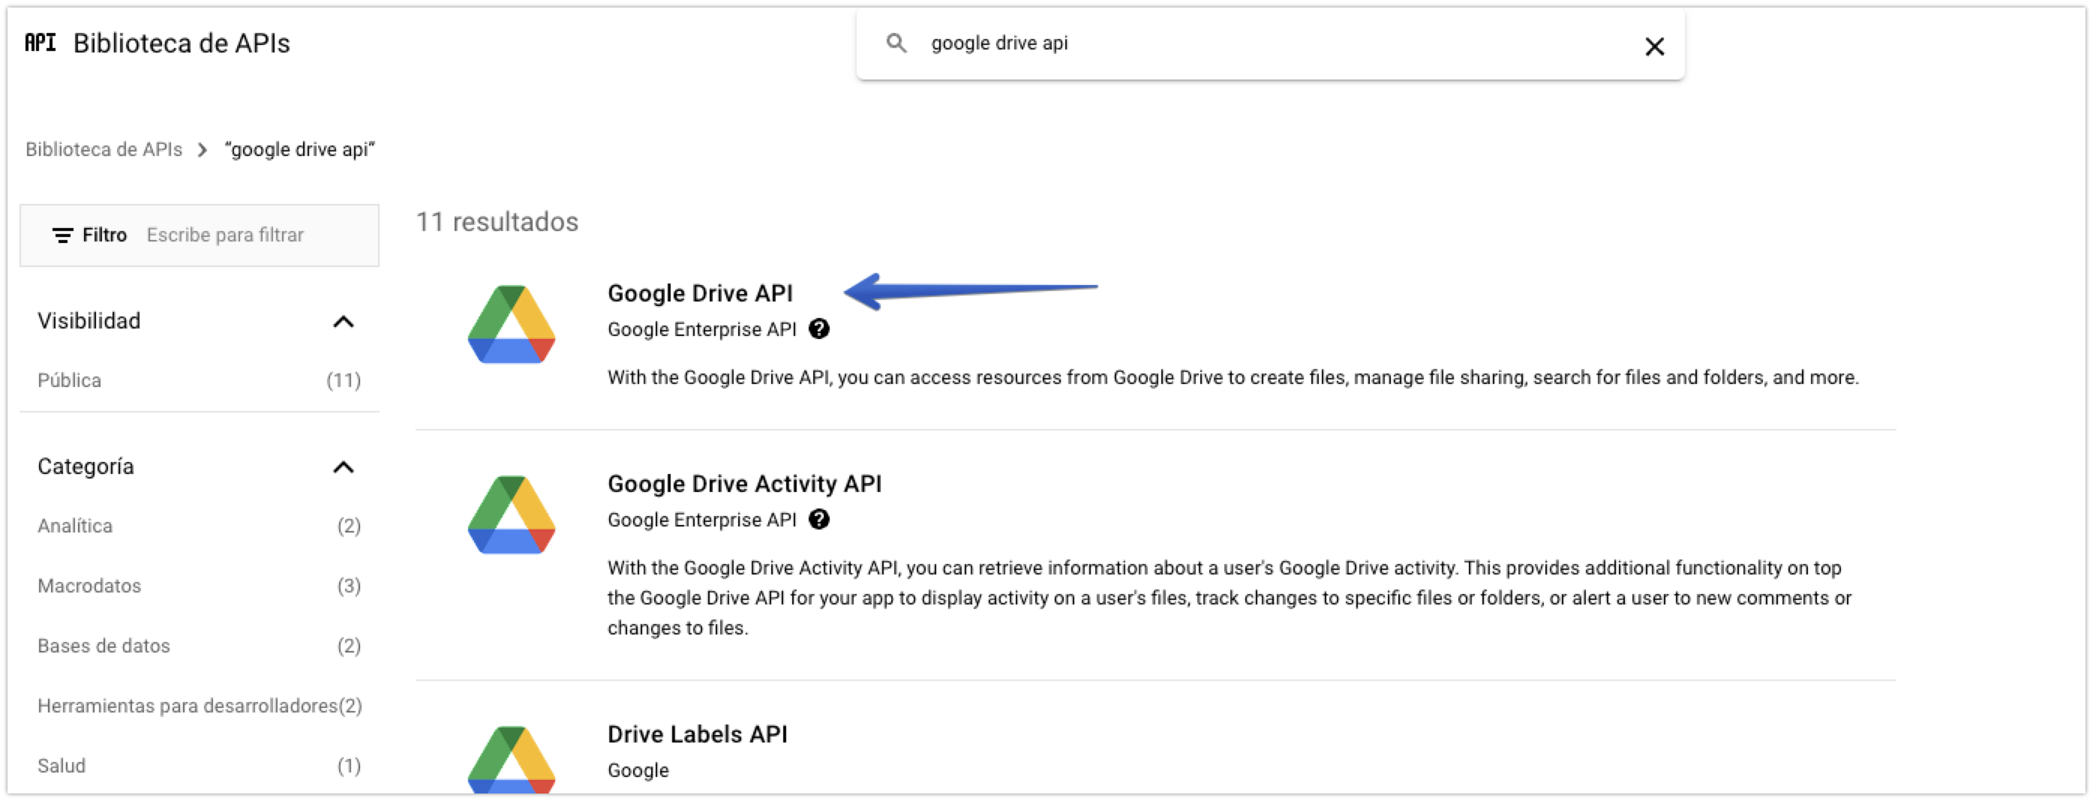Filter by Analítica category
The width and height of the screenshot is (2093, 801).
199,526
